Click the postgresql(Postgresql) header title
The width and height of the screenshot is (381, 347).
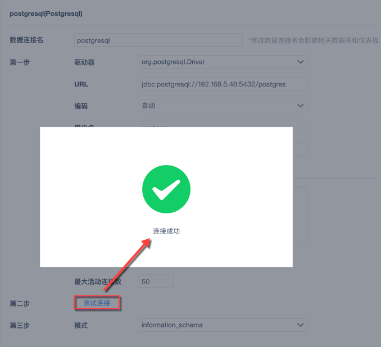pos(46,13)
